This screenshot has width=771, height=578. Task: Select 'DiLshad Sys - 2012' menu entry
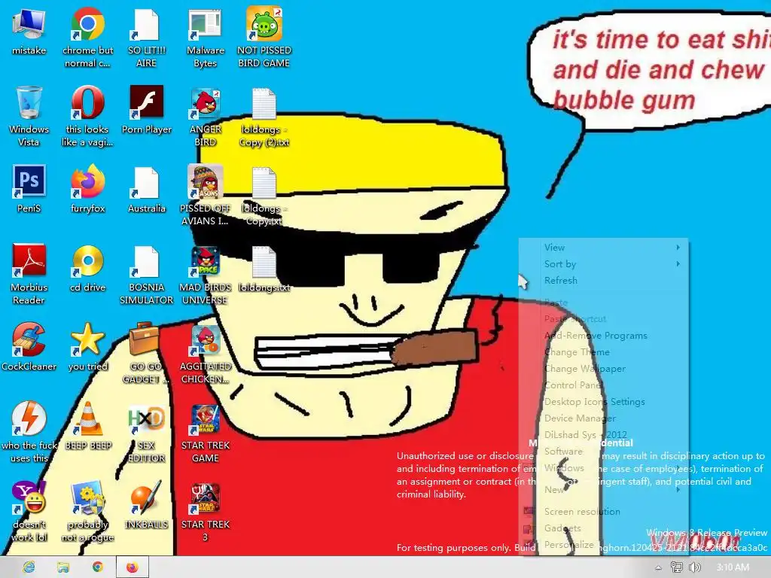click(585, 434)
